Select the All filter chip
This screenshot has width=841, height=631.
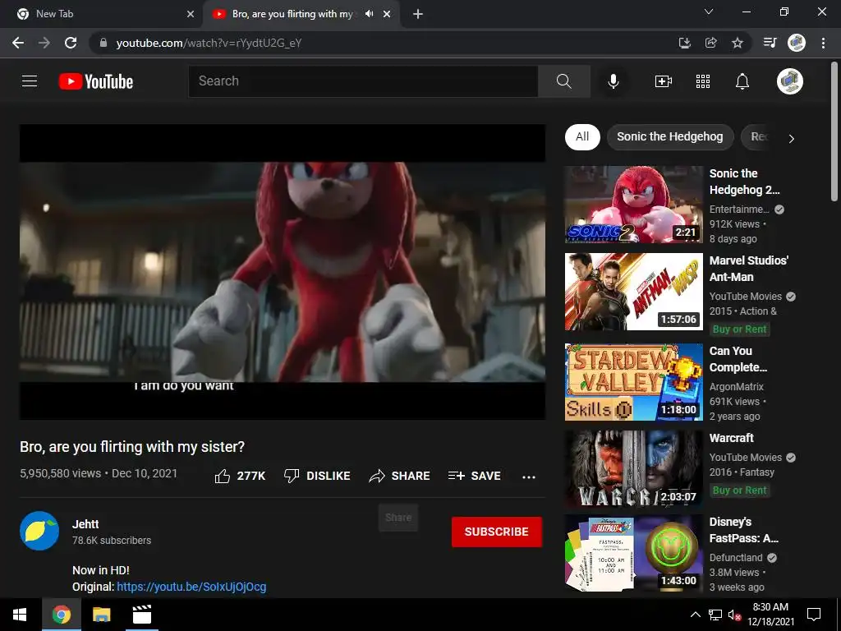[x=582, y=137]
